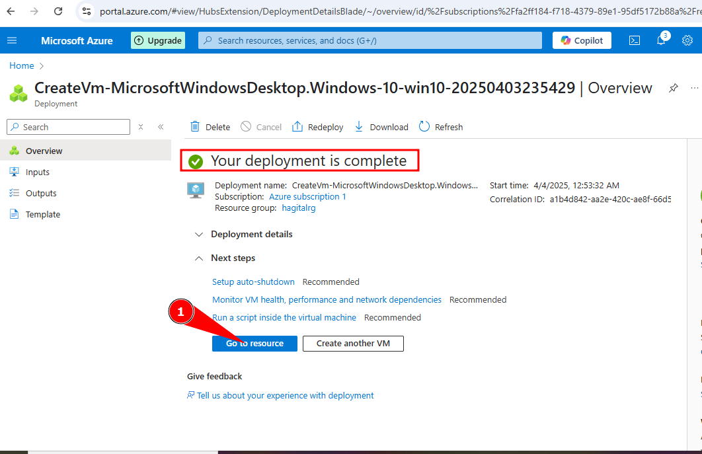The image size is (702, 454).
Task: Open portal settings gear icon
Action: pyautogui.click(x=687, y=41)
